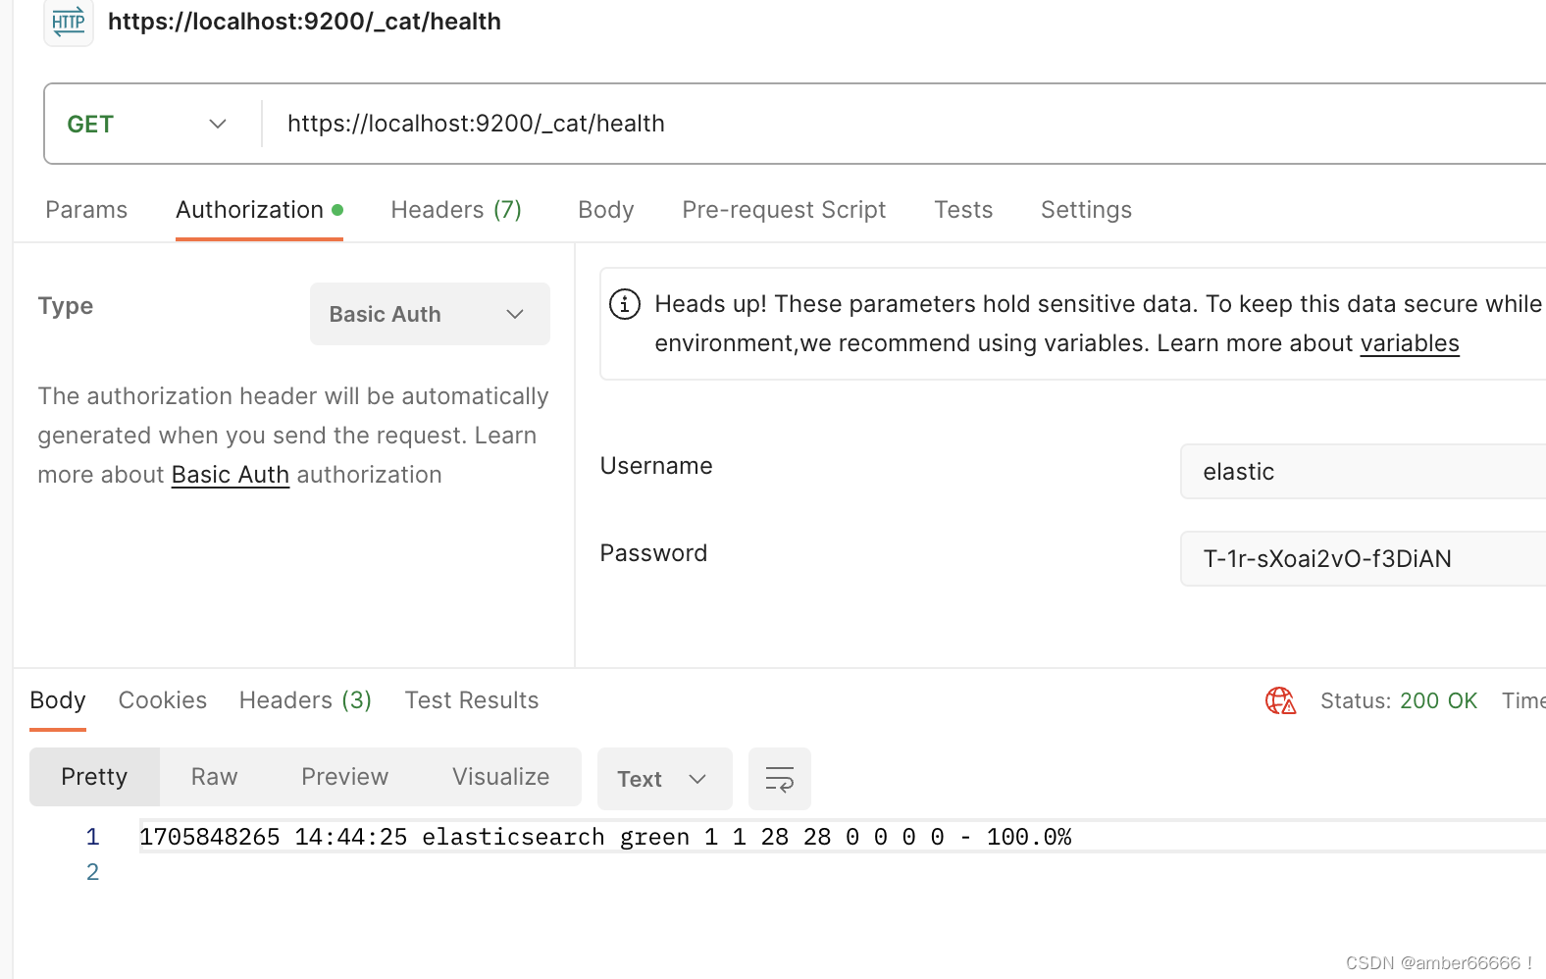1546x979 pixels.
Task: Select the Visualize response view
Action: pyautogui.click(x=500, y=777)
